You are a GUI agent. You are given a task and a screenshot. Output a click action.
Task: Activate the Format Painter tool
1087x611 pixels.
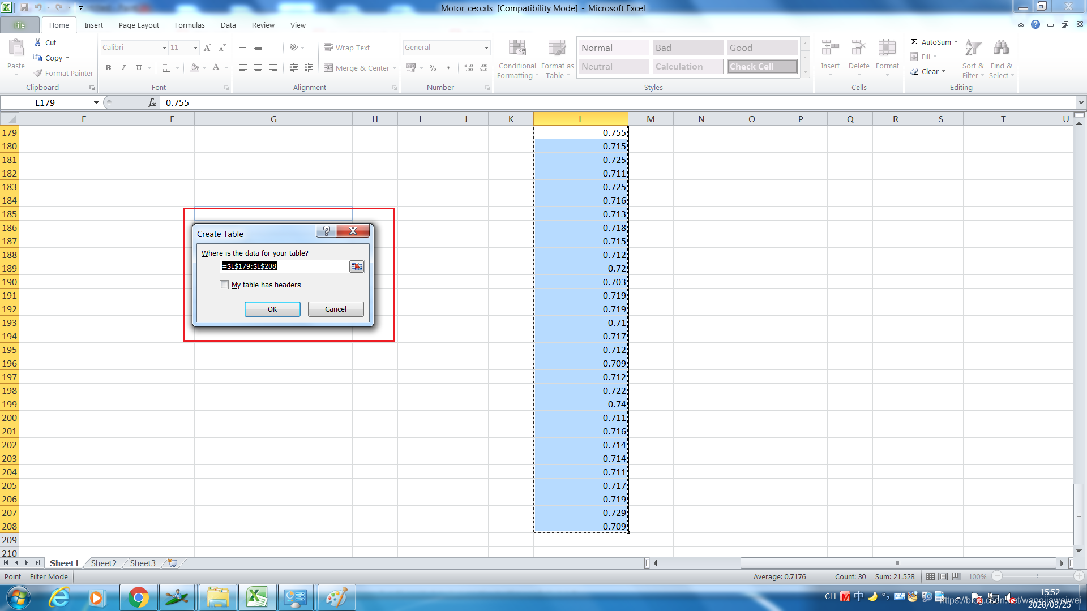63,73
